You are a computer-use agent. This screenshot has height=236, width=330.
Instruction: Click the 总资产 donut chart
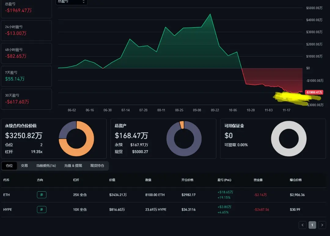pos(184,139)
